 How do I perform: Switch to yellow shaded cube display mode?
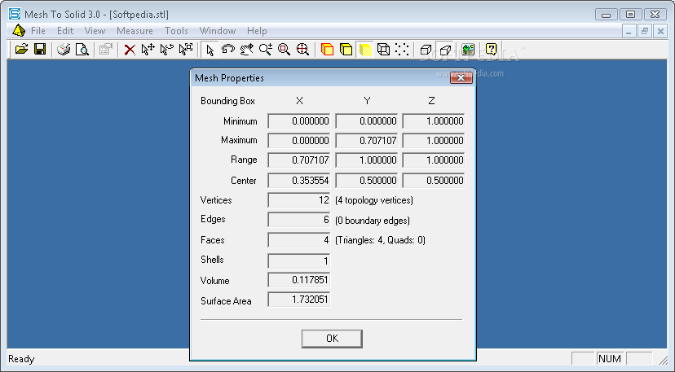point(346,50)
